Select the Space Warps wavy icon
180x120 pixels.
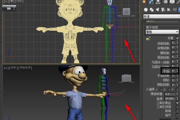pyautogui.click(x=175, y=10)
